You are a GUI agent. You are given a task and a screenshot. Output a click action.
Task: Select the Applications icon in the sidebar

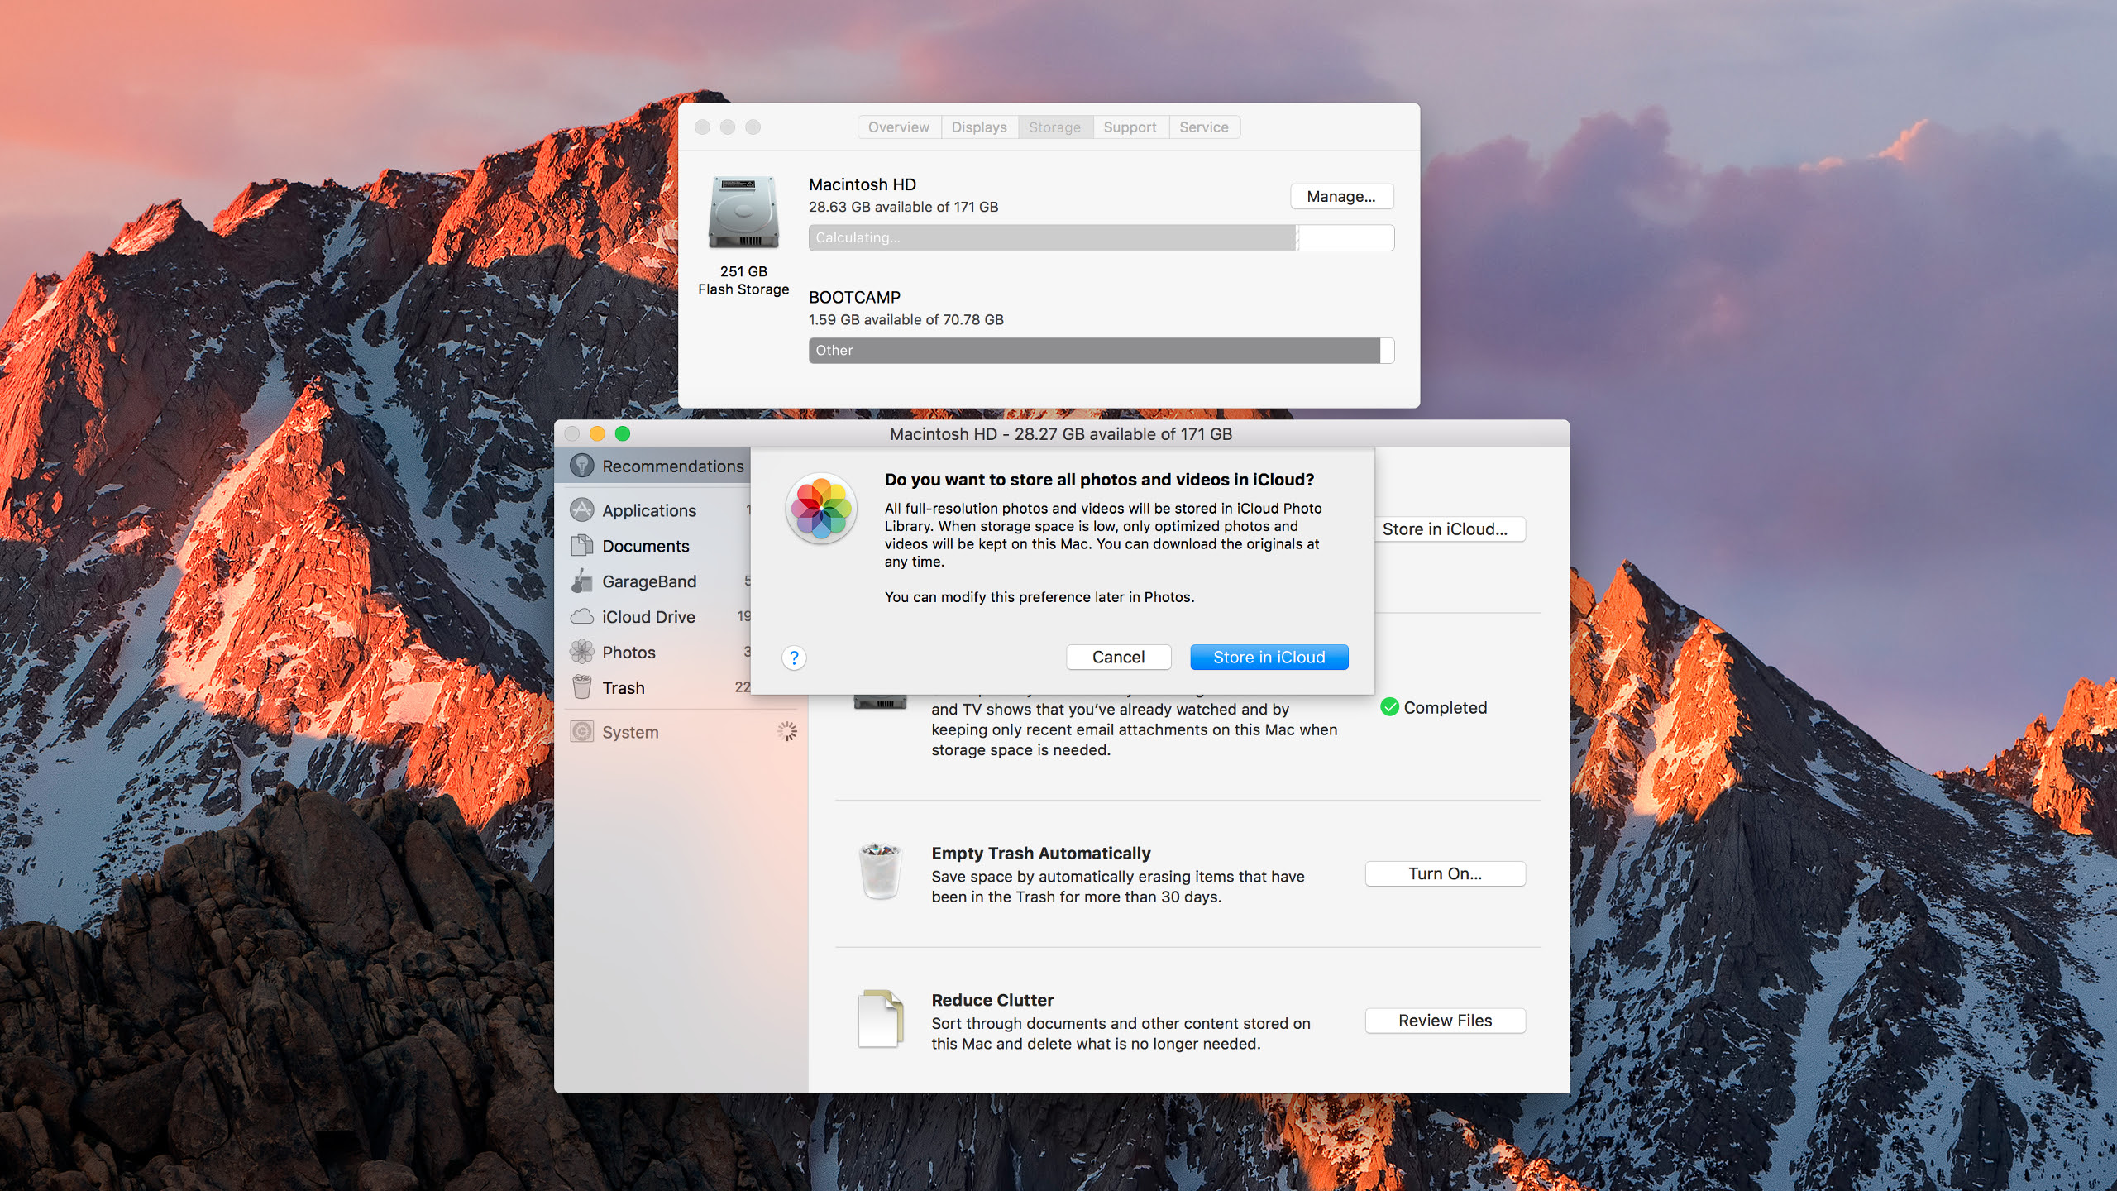click(x=581, y=510)
